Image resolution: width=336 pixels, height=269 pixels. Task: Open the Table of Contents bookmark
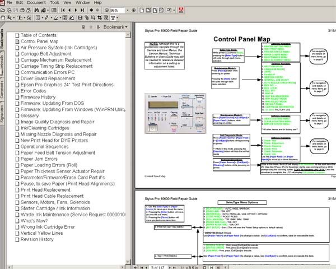point(38,35)
